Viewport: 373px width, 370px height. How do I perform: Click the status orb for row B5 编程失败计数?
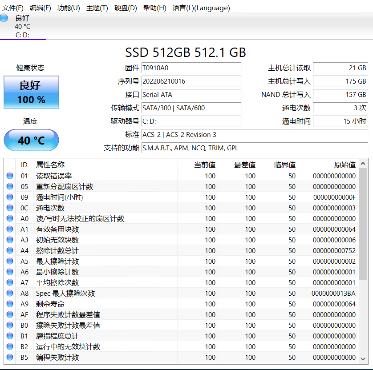[10, 357]
